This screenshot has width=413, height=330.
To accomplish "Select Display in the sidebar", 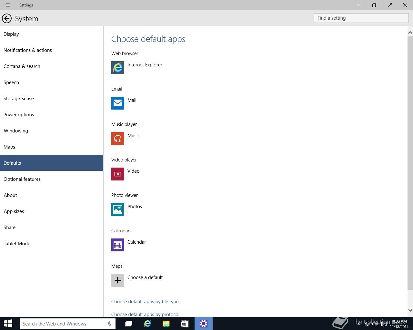I will coord(52,34).
